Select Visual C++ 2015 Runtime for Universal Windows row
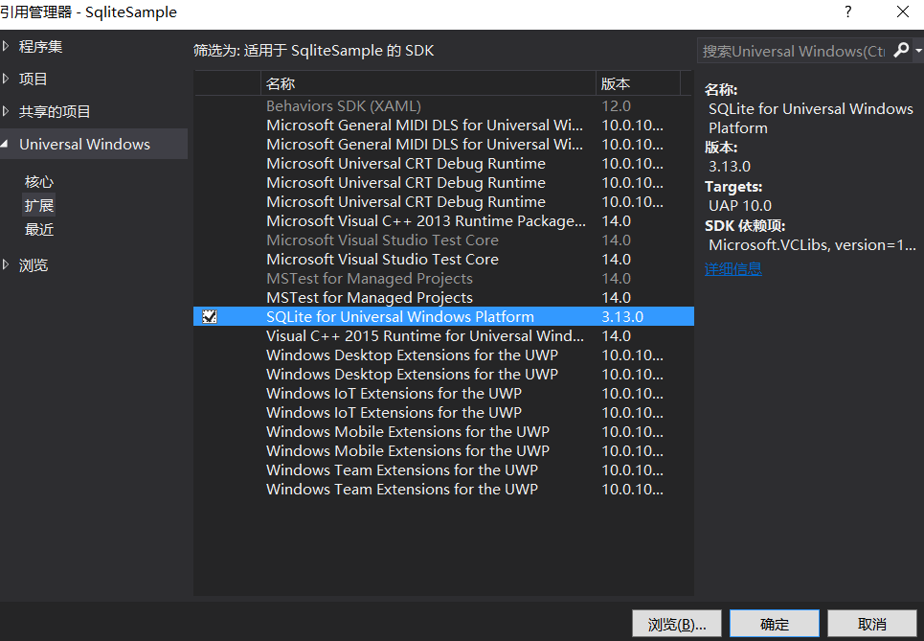Viewport: 924px width, 641px height. coord(443,336)
